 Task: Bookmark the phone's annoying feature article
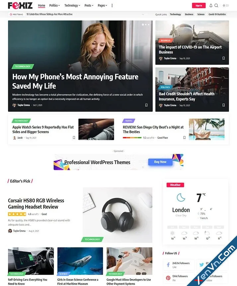click(146, 105)
